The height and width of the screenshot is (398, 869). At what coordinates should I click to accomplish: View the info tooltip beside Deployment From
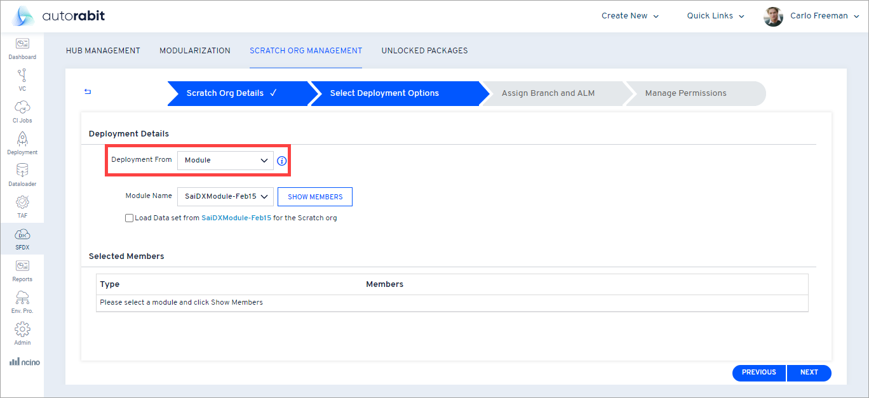(x=281, y=161)
